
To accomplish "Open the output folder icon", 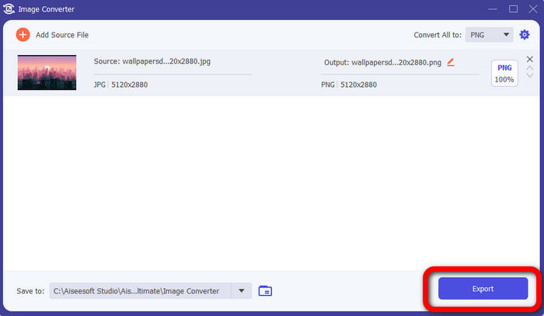I will [265, 290].
